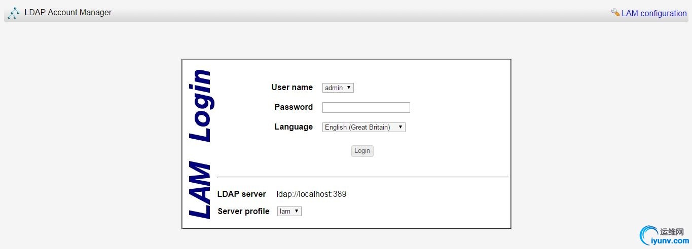Click the vertical Login heading word
The height and width of the screenshot is (249, 692).
(201, 105)
